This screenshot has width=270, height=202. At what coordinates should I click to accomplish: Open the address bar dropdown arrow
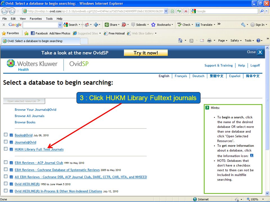(x=166, y=11)
